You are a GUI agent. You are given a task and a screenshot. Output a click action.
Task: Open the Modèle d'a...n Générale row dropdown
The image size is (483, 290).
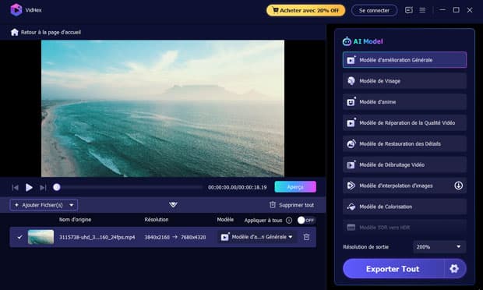pos(257,237)
